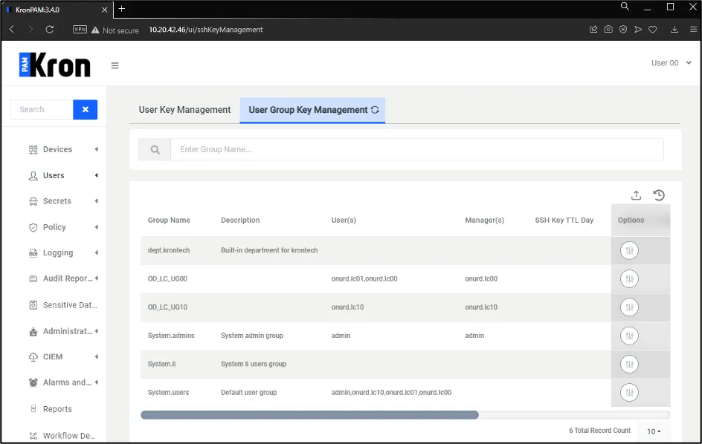Click the OD_LC_UG10 group name cell
The image size is (702, 444).
pos(167,307)
